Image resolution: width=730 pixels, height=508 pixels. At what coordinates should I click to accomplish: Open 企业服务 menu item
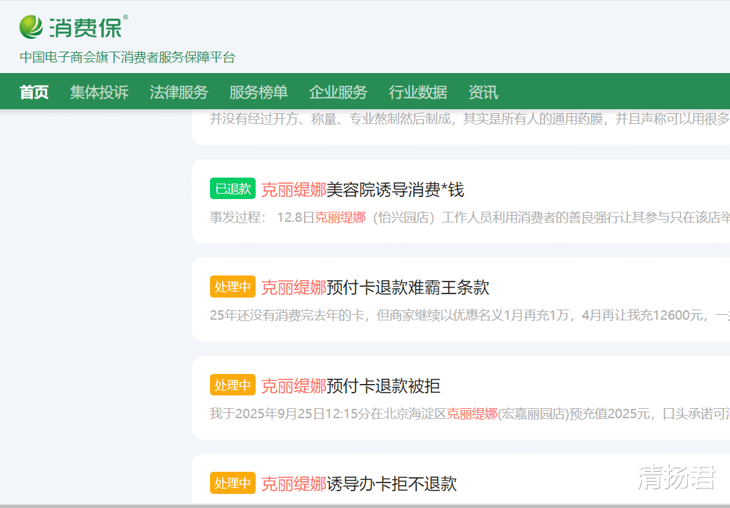coord(338,92)
